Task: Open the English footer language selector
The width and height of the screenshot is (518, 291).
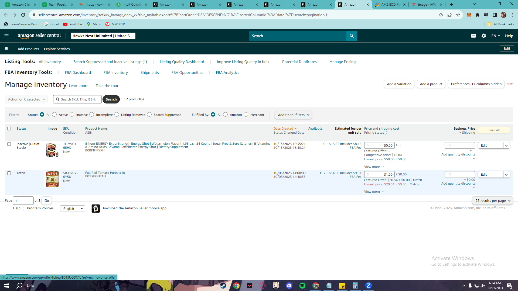Action: click(x=73, y=209)
